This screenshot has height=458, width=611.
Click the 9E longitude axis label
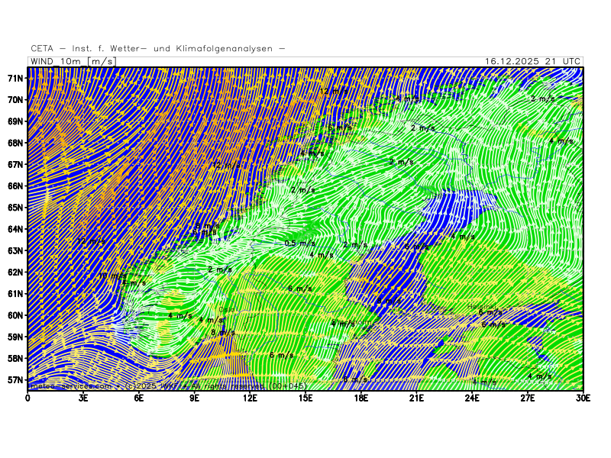[194, 397]
